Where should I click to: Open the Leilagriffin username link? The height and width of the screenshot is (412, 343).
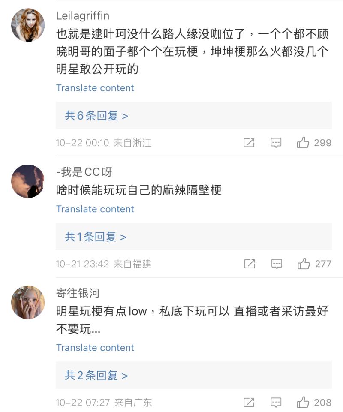tap(83, 16)
